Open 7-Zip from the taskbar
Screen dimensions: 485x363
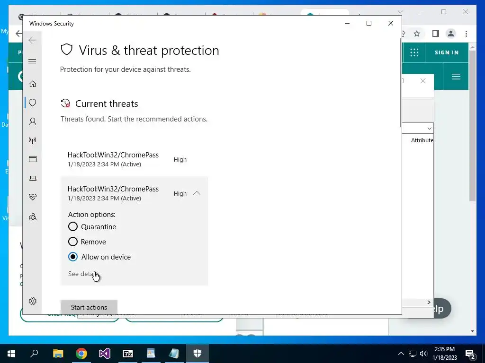click(128, 354)
